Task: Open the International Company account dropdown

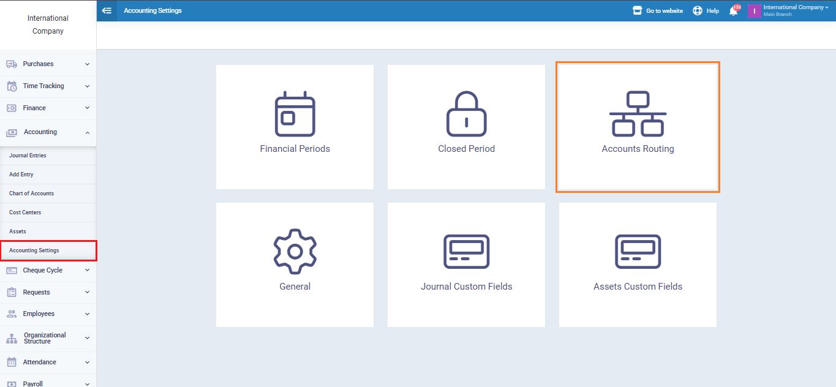Action: [x=795, y=10]
